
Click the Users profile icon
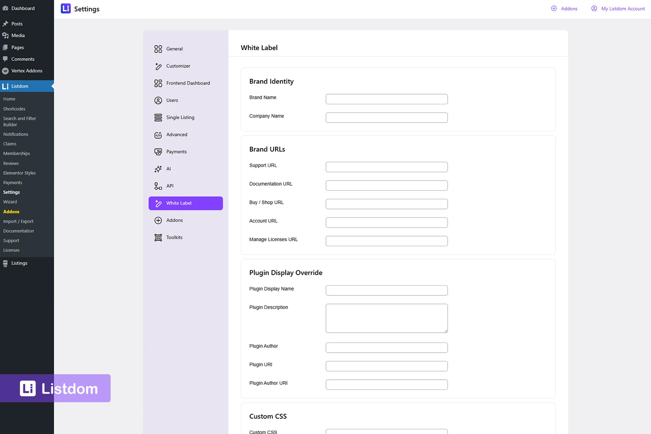click(158, 100)
